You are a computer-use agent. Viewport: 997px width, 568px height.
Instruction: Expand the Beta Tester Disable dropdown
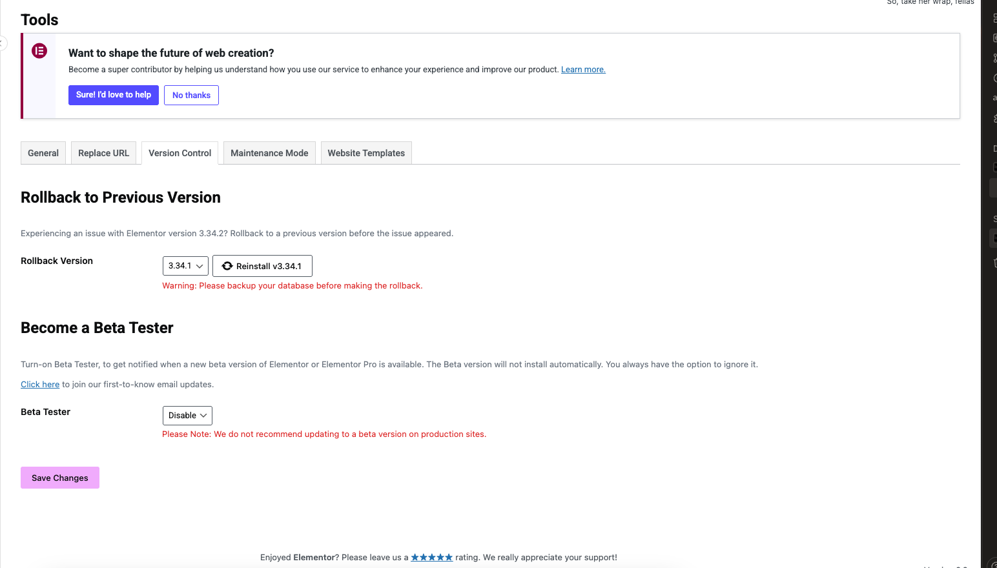pos(187,416)
